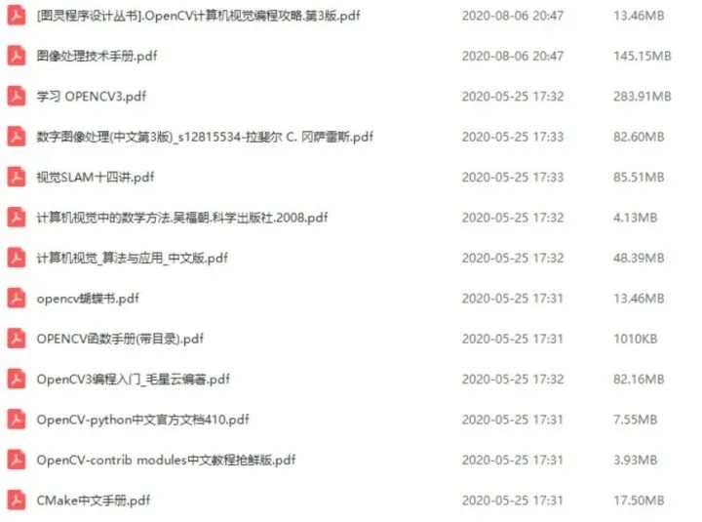Click the PDF icon beside OpenCV-python中文官方文档410.pdf
This screenshot has width=702, height=522.
pyautogui.click(x=17, y=420)
